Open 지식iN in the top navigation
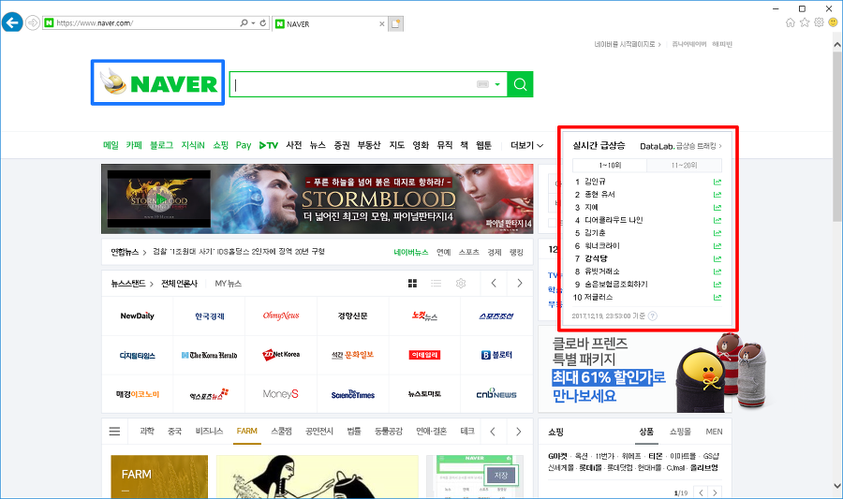843x499 pixels. tap(193, 145)
